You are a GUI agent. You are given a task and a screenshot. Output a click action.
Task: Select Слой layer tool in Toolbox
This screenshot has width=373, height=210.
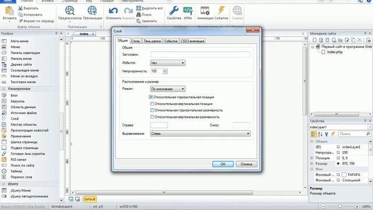coord(15,118)
